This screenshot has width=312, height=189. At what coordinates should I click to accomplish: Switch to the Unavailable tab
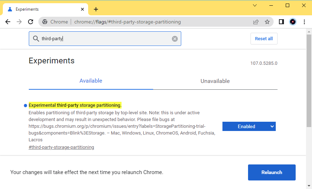[215, 81]
